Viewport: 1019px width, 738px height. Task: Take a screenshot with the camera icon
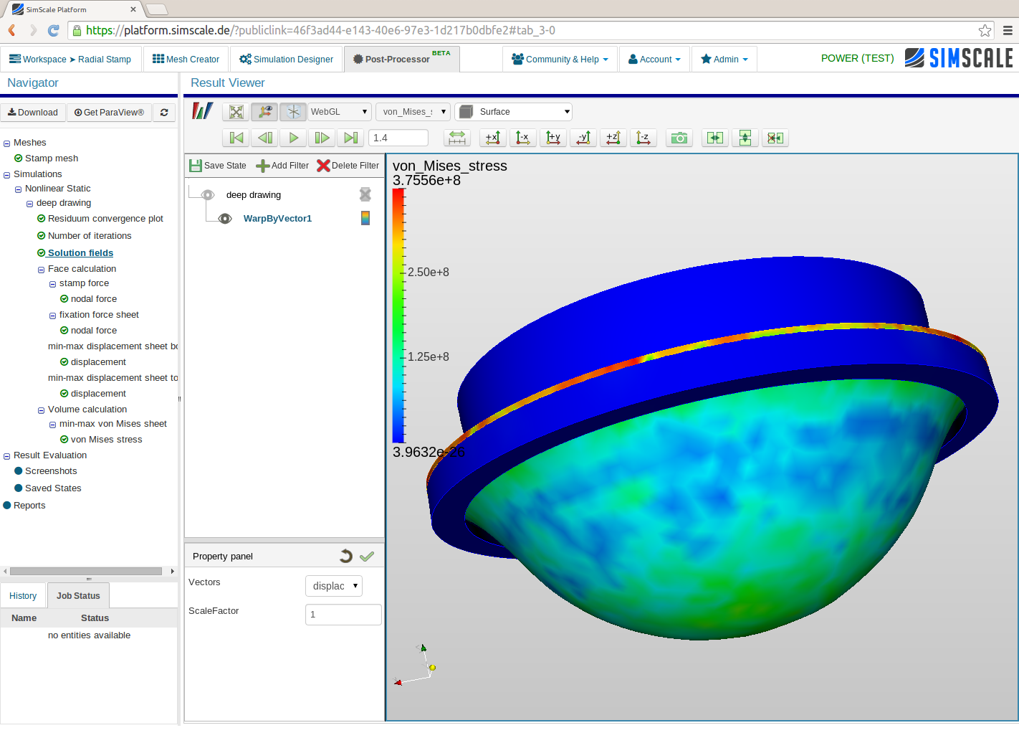(x=679, y=138)
